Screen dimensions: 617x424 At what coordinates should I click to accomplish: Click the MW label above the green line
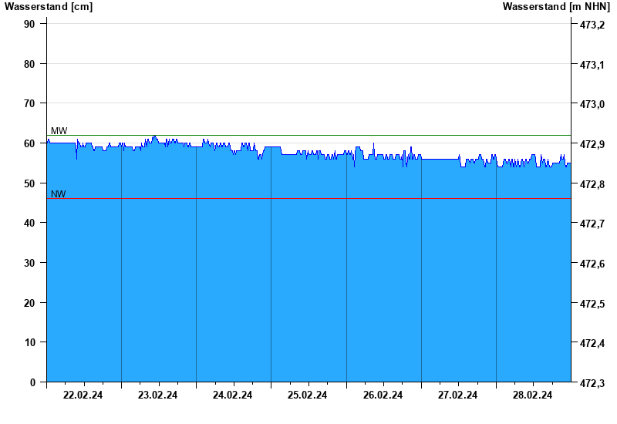click(x=59, y=130)
